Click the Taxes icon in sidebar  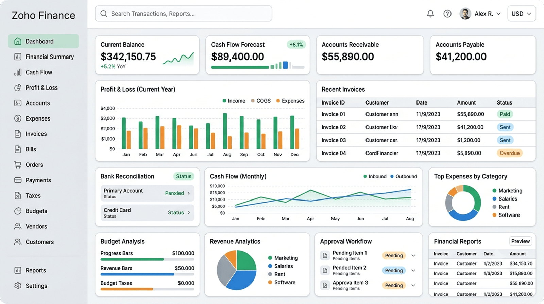[18, 195]
